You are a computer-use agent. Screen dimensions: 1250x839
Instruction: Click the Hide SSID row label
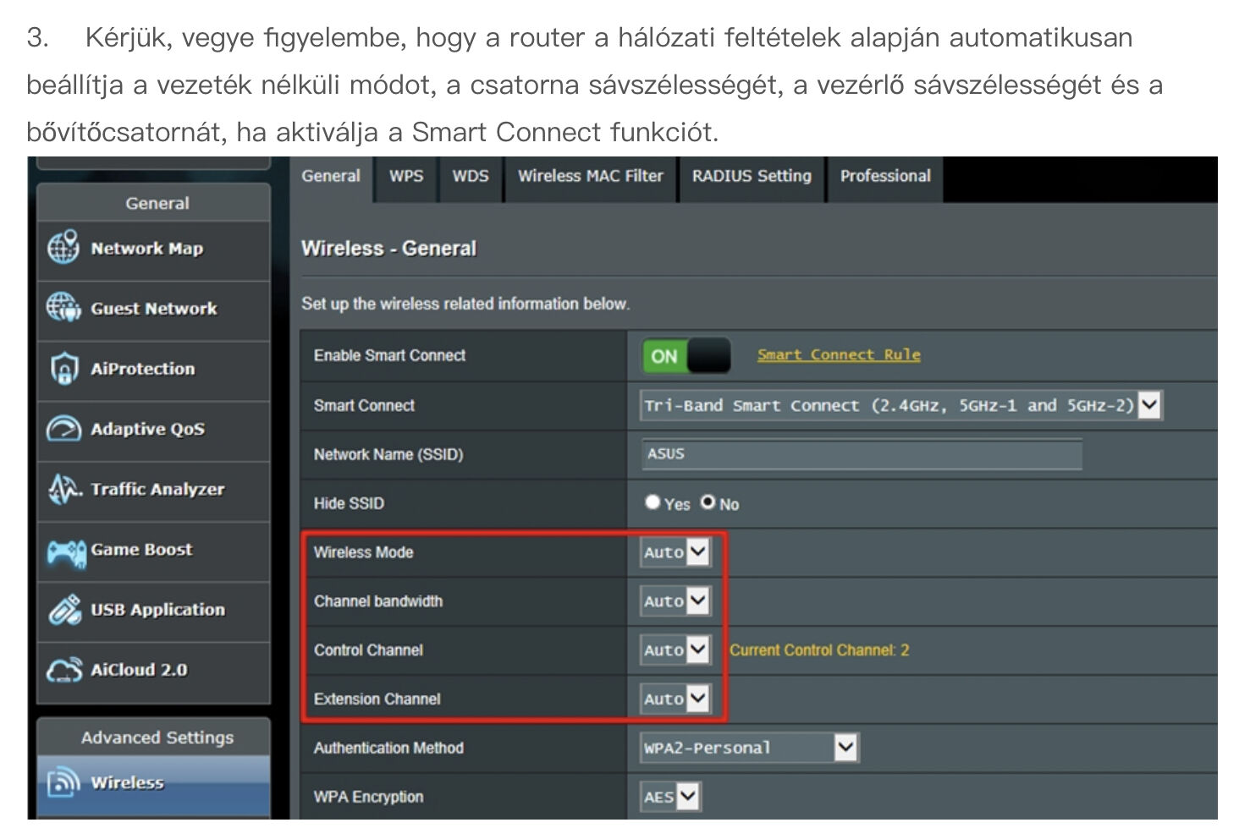349,503
